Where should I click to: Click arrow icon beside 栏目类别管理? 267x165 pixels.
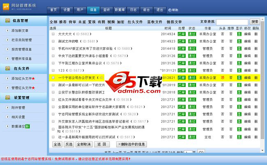point(7,40)
